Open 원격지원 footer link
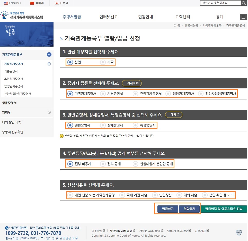248x241 pixels. pos(202,231)
